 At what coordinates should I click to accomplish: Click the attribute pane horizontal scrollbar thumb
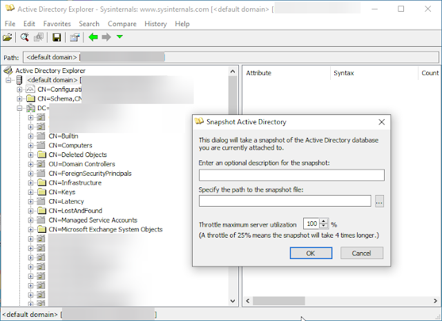(279, 301)
